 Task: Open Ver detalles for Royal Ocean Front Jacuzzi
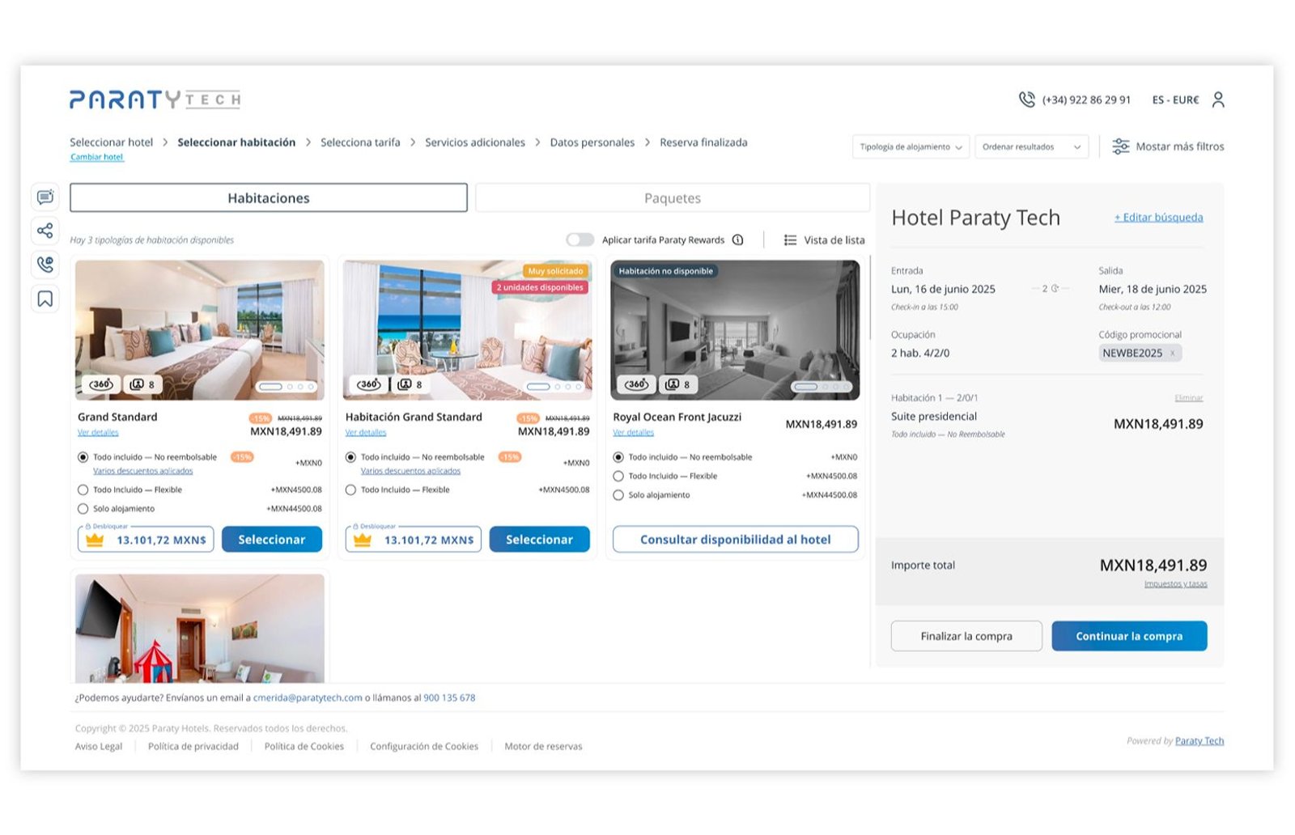tap(633, 433)
